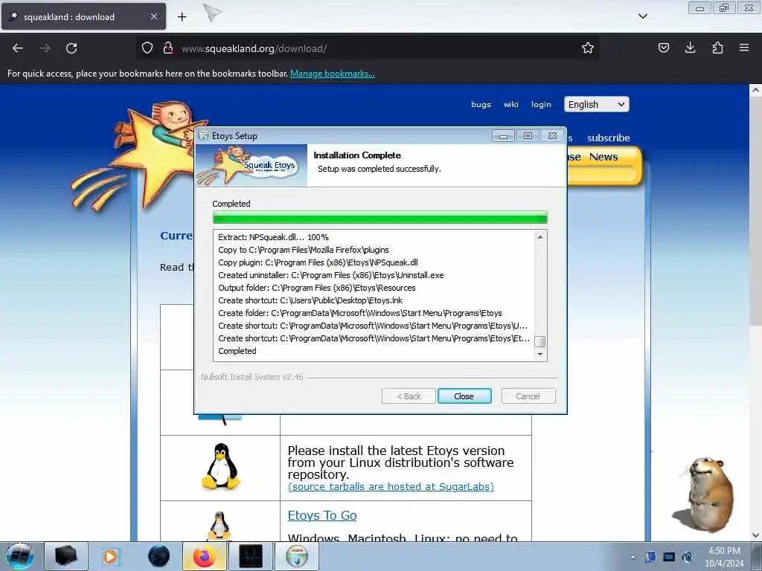762x571 pixels.
Task: Click the completed green progress bar
Action: [380, 218]
